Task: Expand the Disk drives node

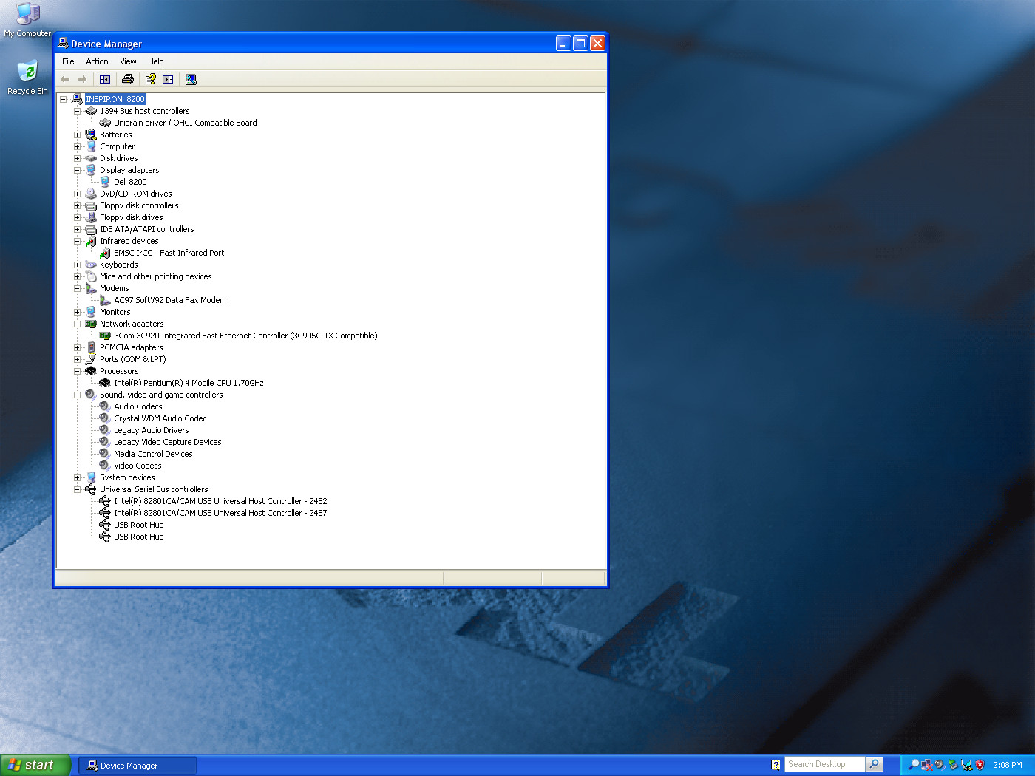Action: click(x=77, y=158)
